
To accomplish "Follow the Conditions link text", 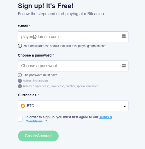I will (x=34, y=121).
